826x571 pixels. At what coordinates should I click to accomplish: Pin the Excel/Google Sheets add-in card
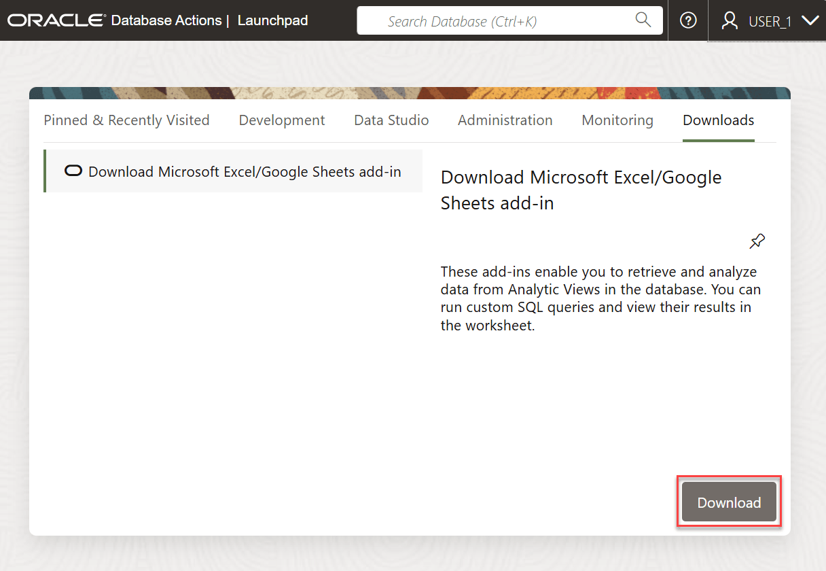[757, 241]
